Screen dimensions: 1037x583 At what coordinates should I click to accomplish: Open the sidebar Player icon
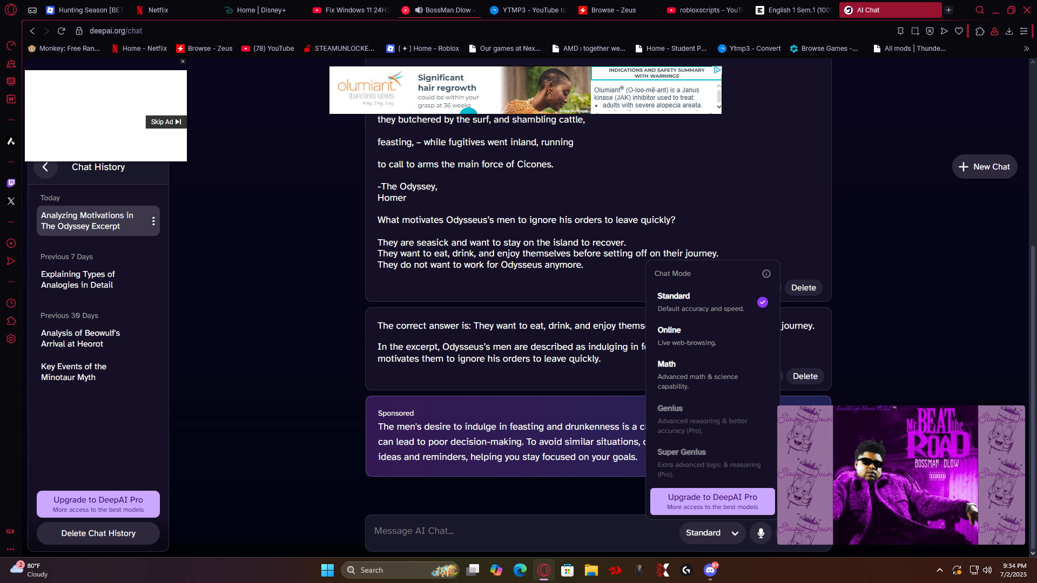click(11, 243)
